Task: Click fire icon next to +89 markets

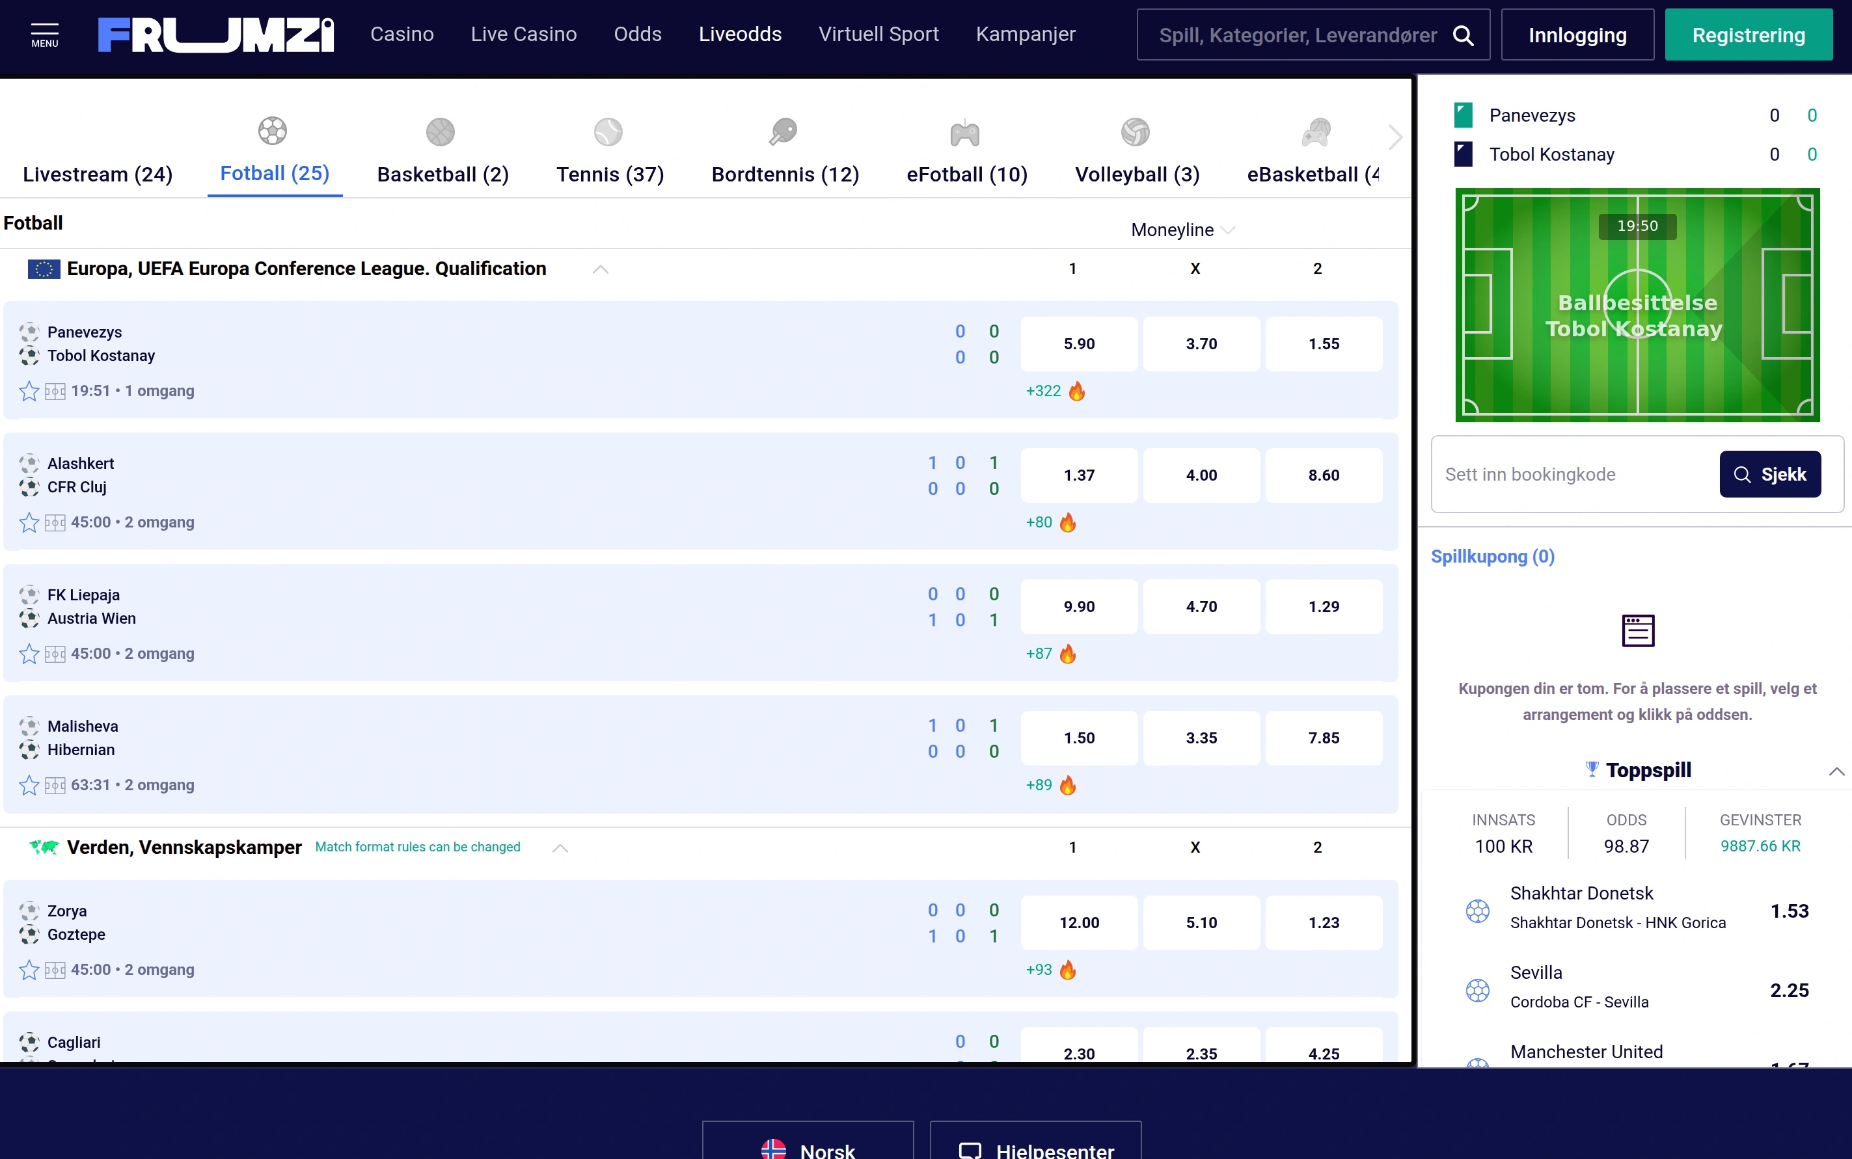Action: 1067,785
